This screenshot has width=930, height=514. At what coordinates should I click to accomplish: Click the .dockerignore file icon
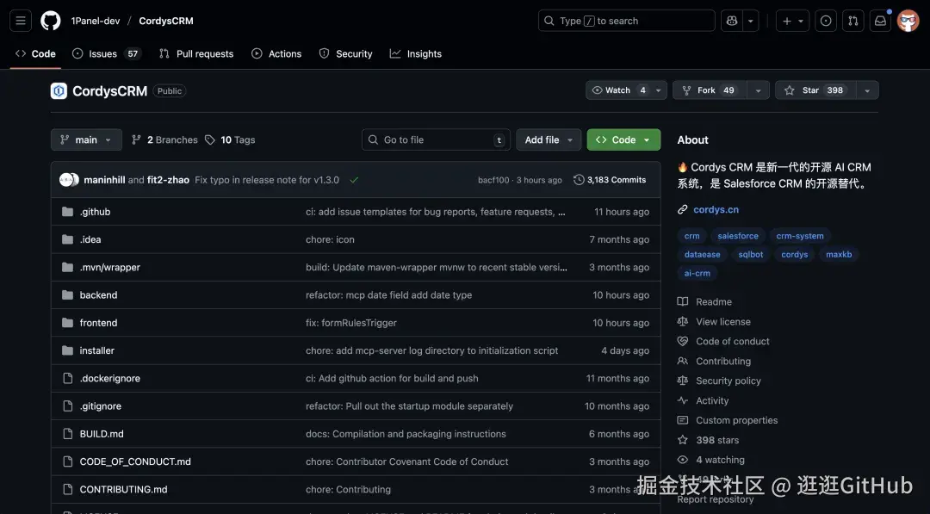tap(68, 378)
